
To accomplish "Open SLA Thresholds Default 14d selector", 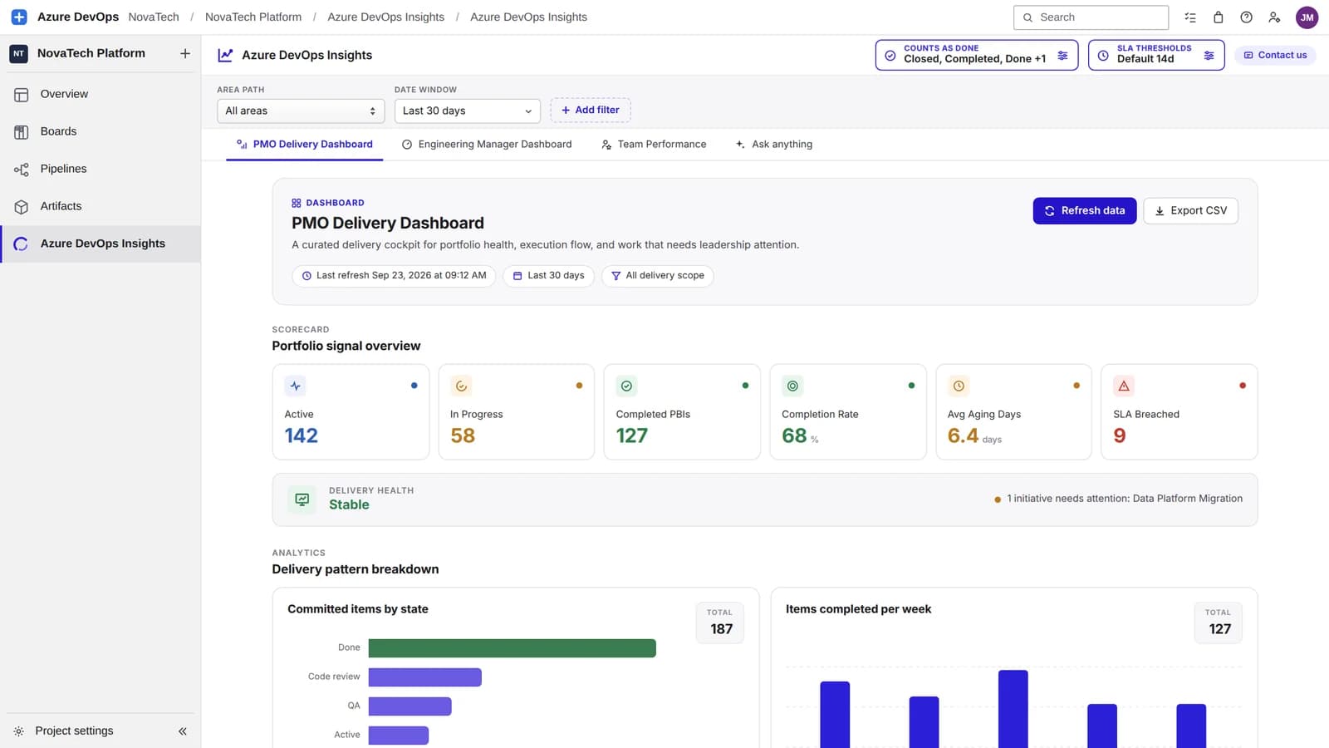I will [1156, 55].
